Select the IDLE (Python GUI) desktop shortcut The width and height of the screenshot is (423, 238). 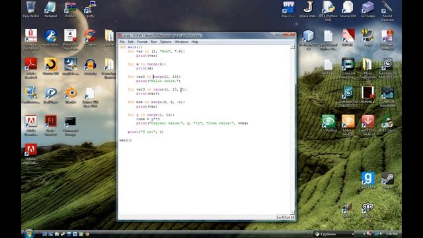coord(328,11)
